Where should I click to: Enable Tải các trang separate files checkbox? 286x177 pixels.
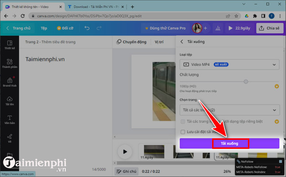point(183,122)
